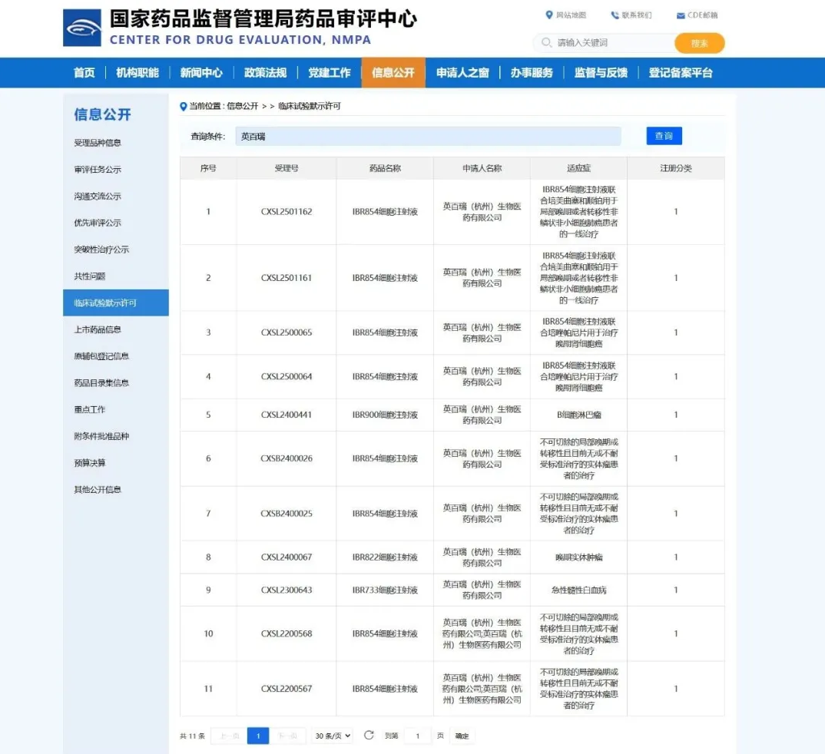The height and width of the screenshot is (754, 825).
Task: Select 沟通交流公示 in sidebar
Action: pyautogui.click(x=98, y=196)
